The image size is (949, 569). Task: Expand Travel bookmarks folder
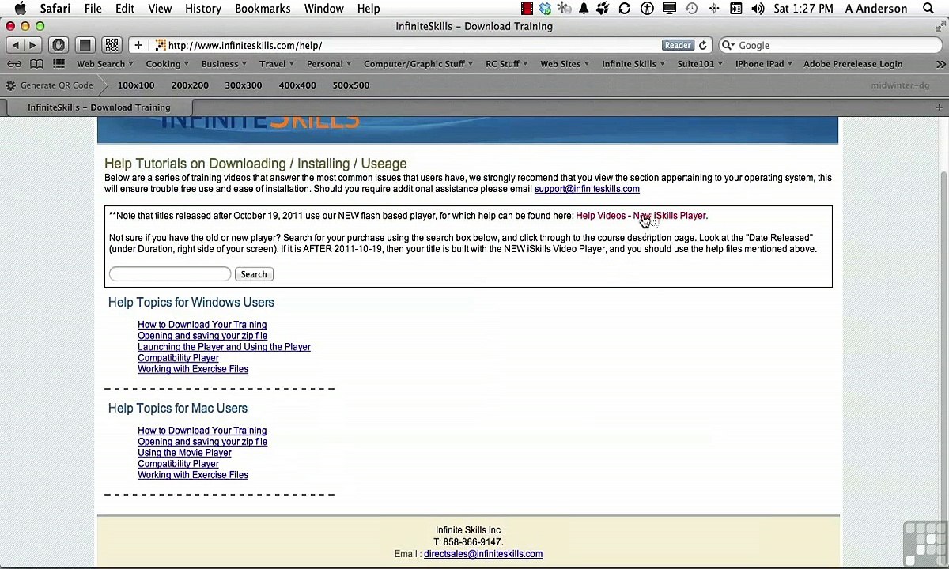point(277,64)
